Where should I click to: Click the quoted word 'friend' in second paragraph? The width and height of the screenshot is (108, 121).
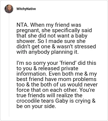[x=68, y=63]
